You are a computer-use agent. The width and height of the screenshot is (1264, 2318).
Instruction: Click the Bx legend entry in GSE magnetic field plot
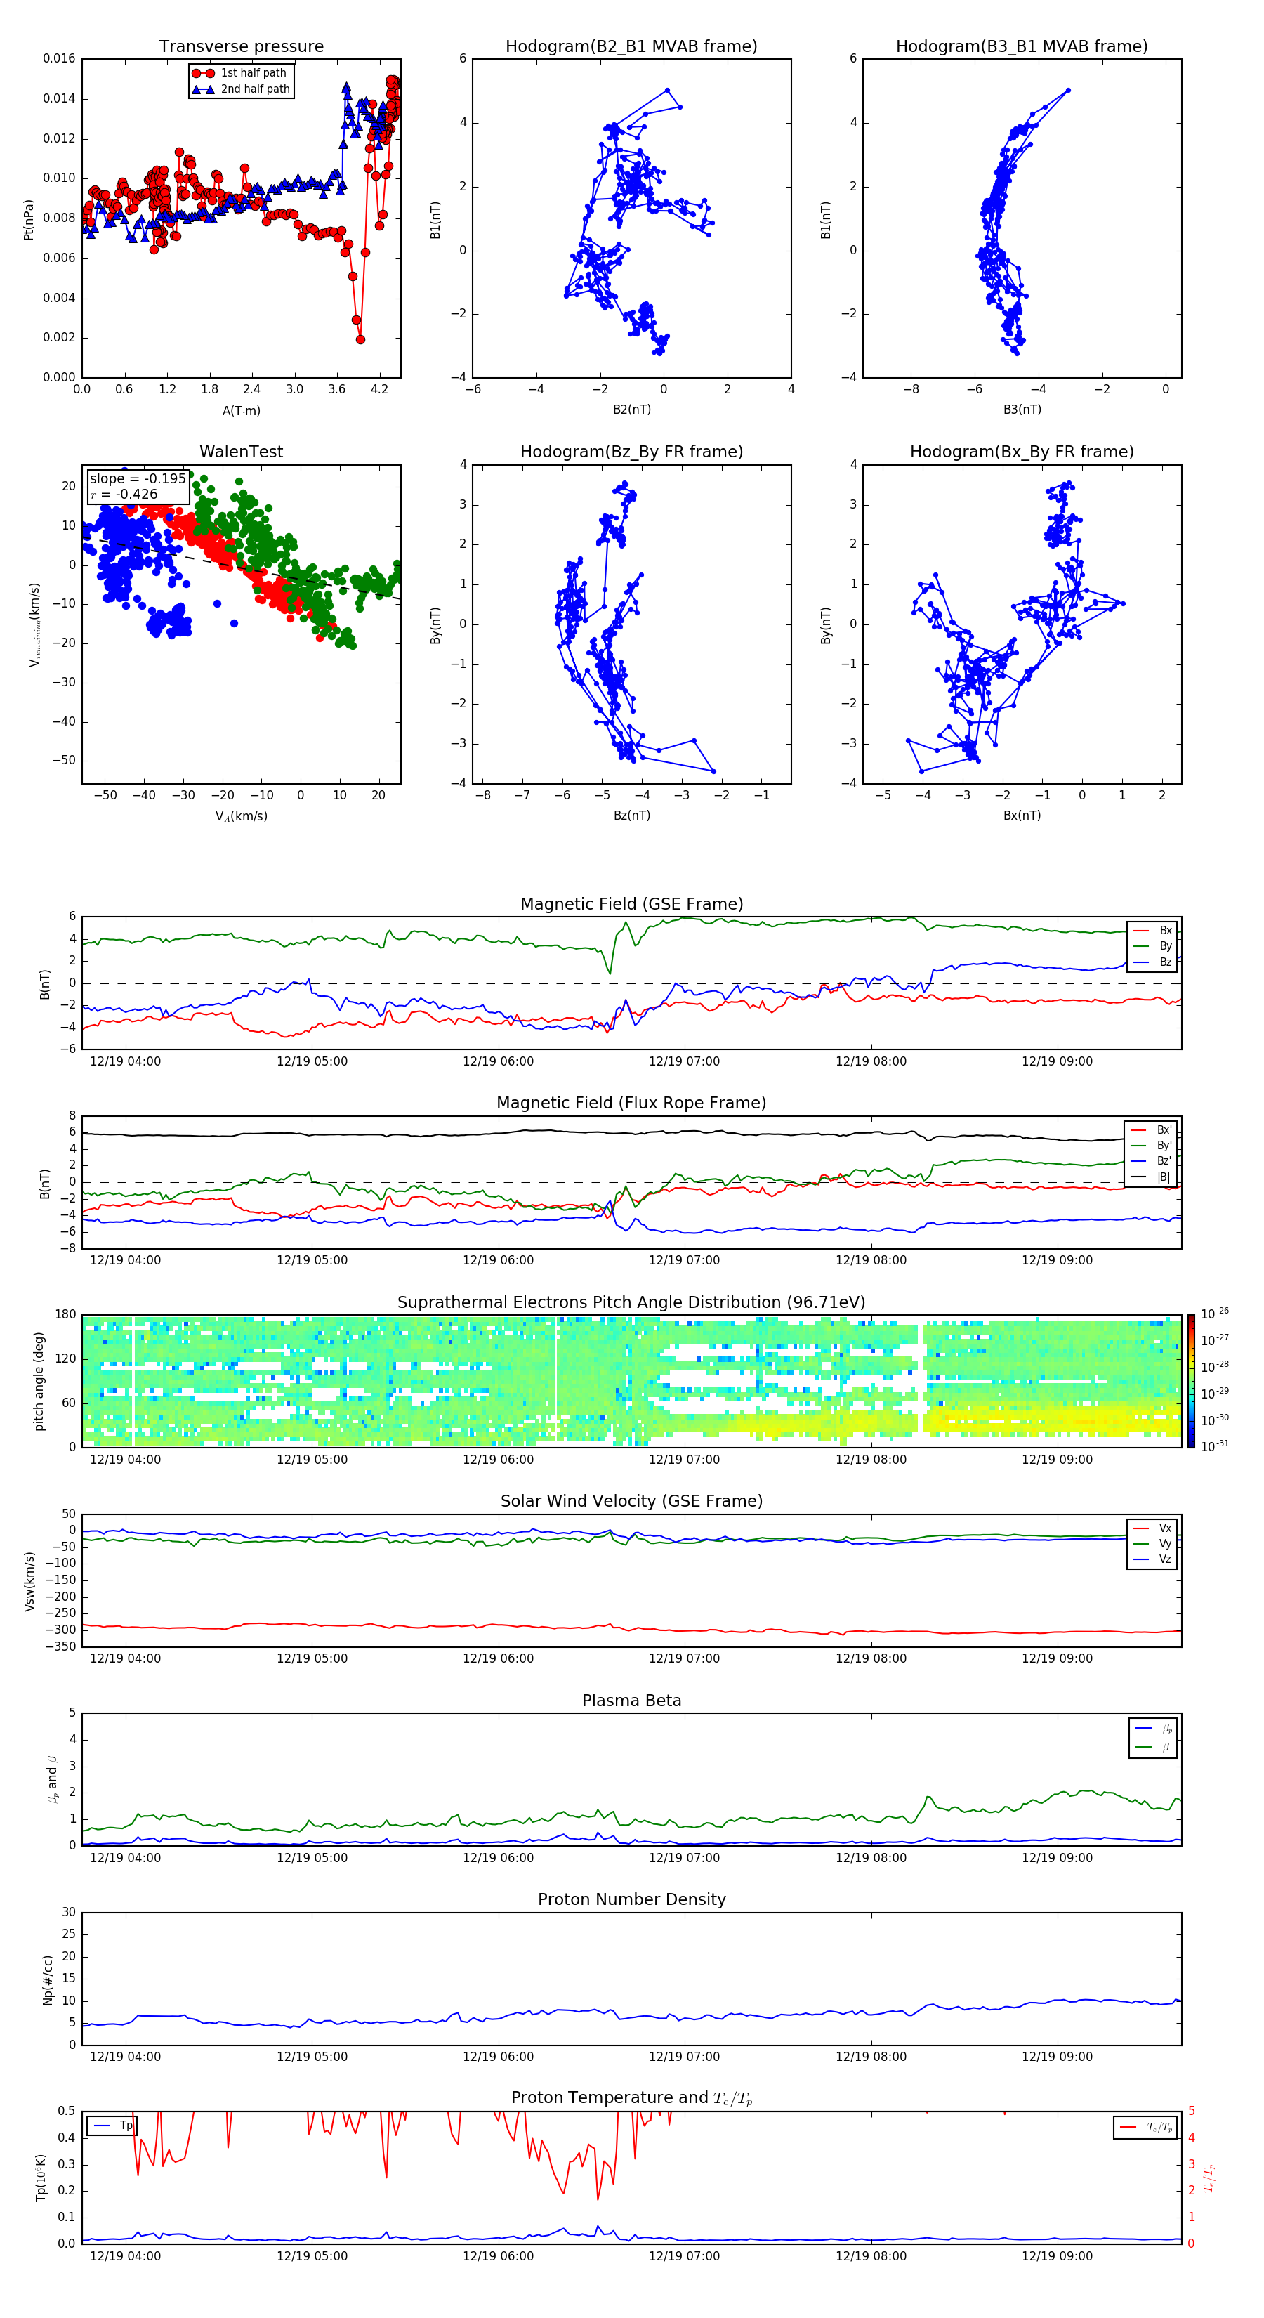tap(1152, 931)
